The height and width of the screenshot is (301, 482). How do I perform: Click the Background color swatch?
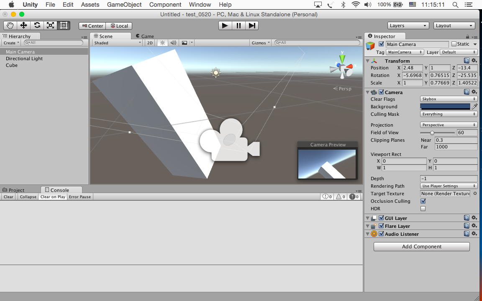tap(445, 107)
